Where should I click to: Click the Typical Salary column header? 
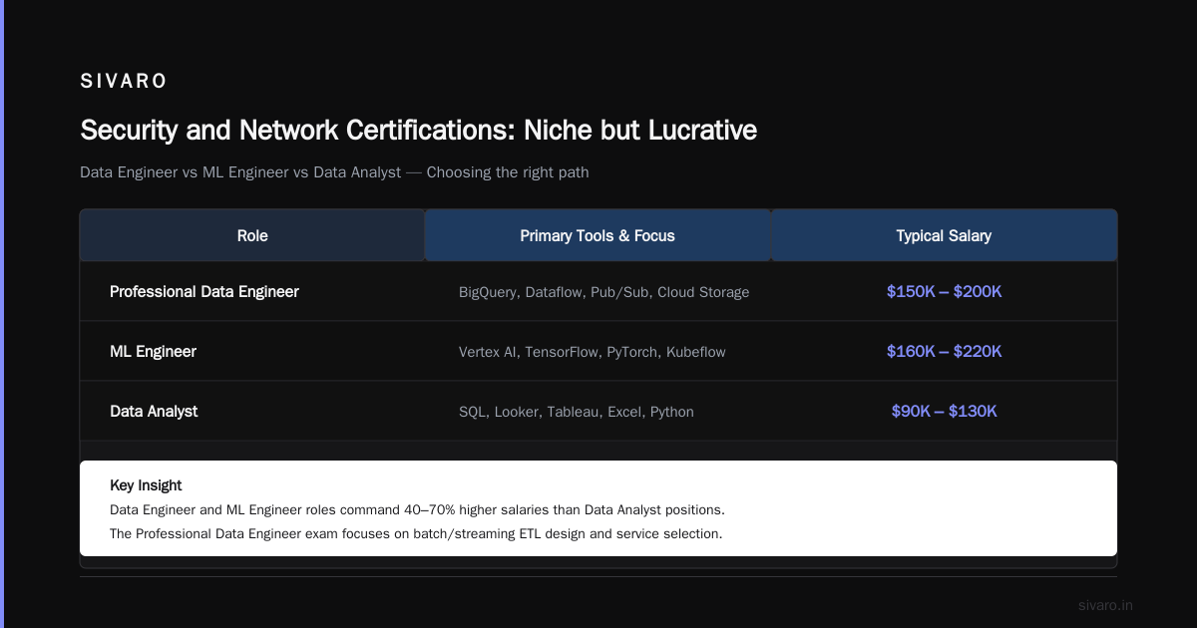[944, 235]
